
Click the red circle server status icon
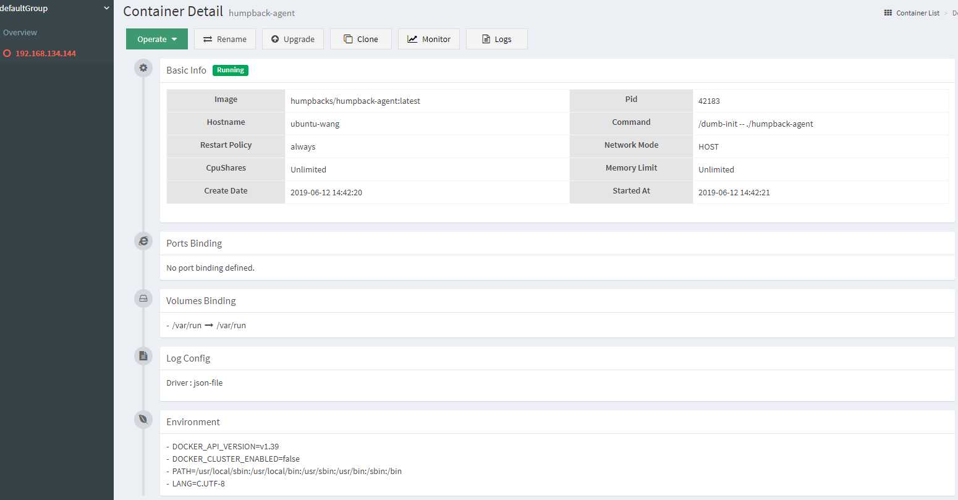7,53
